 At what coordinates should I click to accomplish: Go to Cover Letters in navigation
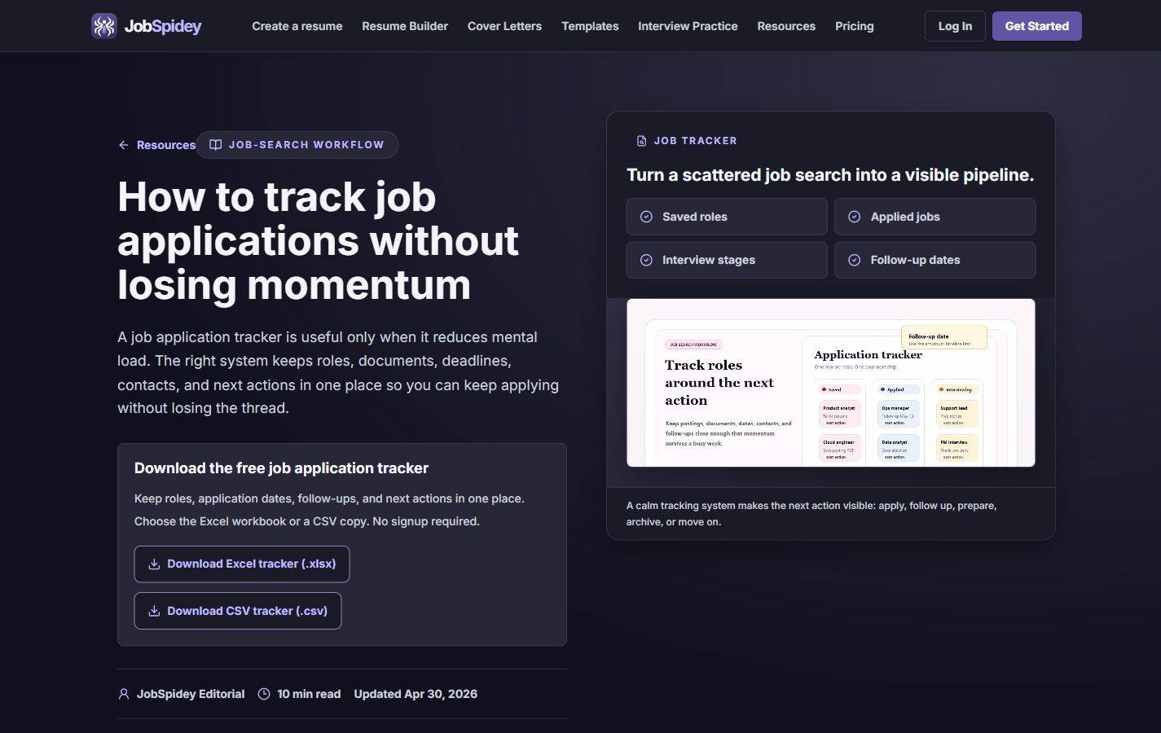(504, 26)
